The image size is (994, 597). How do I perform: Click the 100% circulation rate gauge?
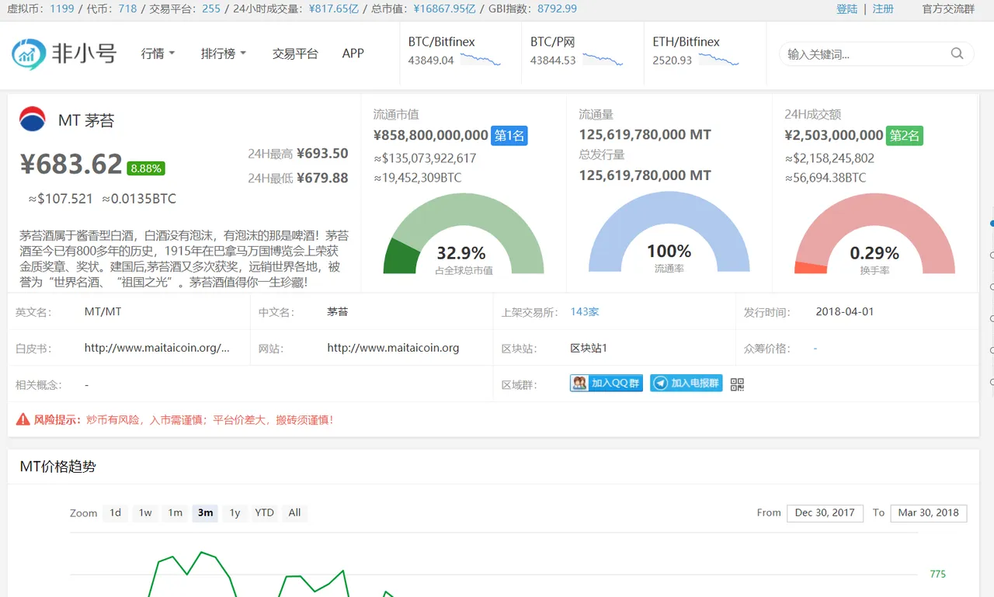click(669, 232)
